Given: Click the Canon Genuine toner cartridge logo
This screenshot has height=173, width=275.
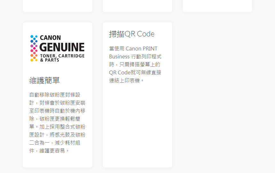Looking at the screenshot, I should coord(57,49).
